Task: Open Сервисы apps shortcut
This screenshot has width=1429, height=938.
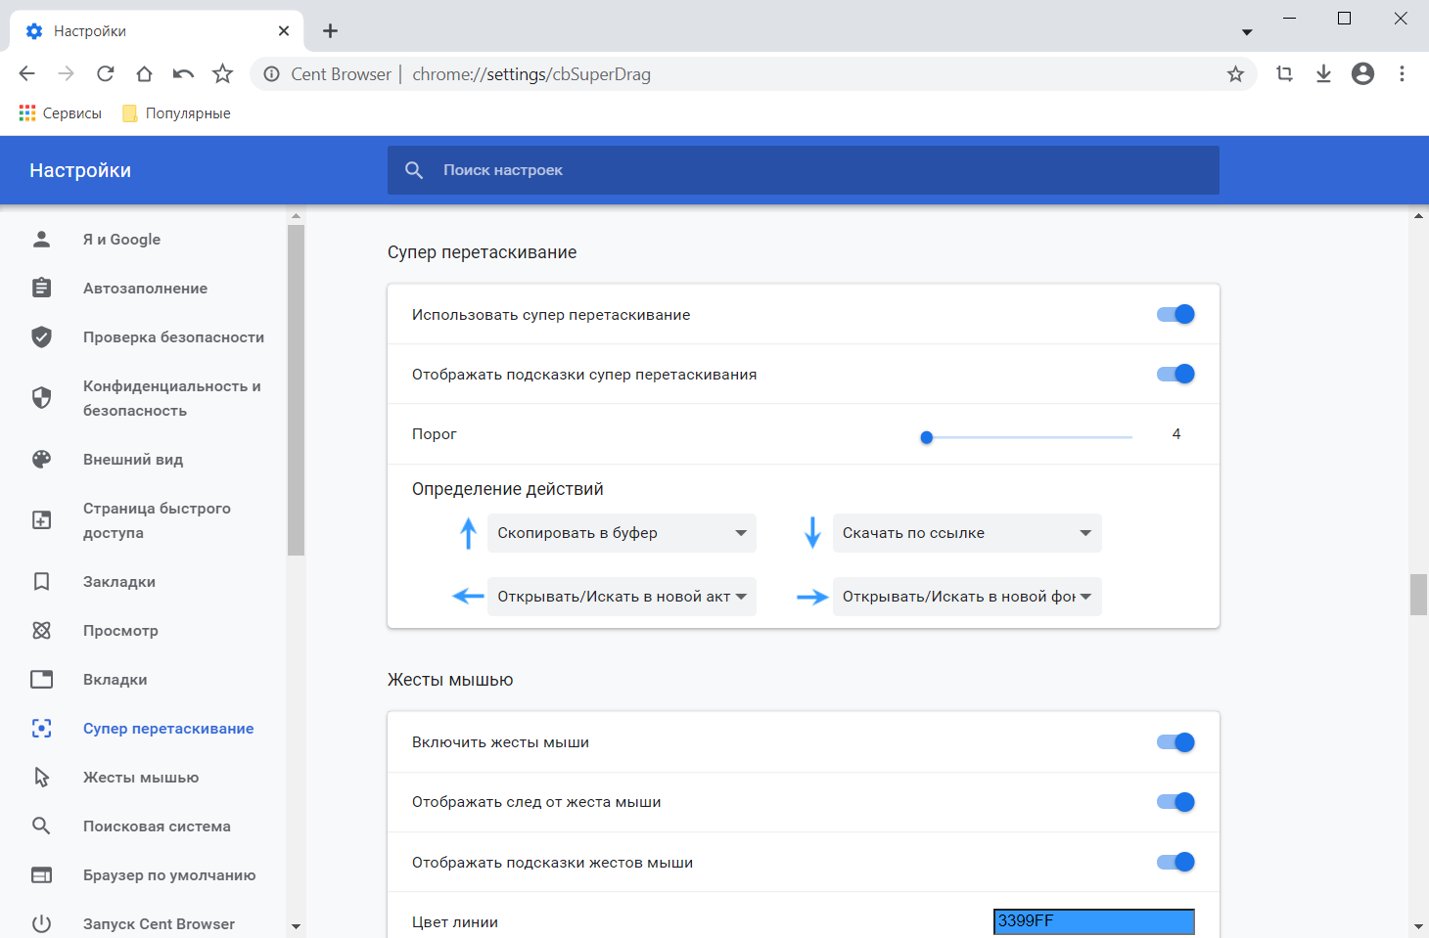Action: (x=60, y=113)
